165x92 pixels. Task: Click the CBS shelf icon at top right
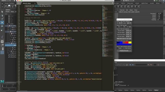pyautogui.click(x=118, y=6)
